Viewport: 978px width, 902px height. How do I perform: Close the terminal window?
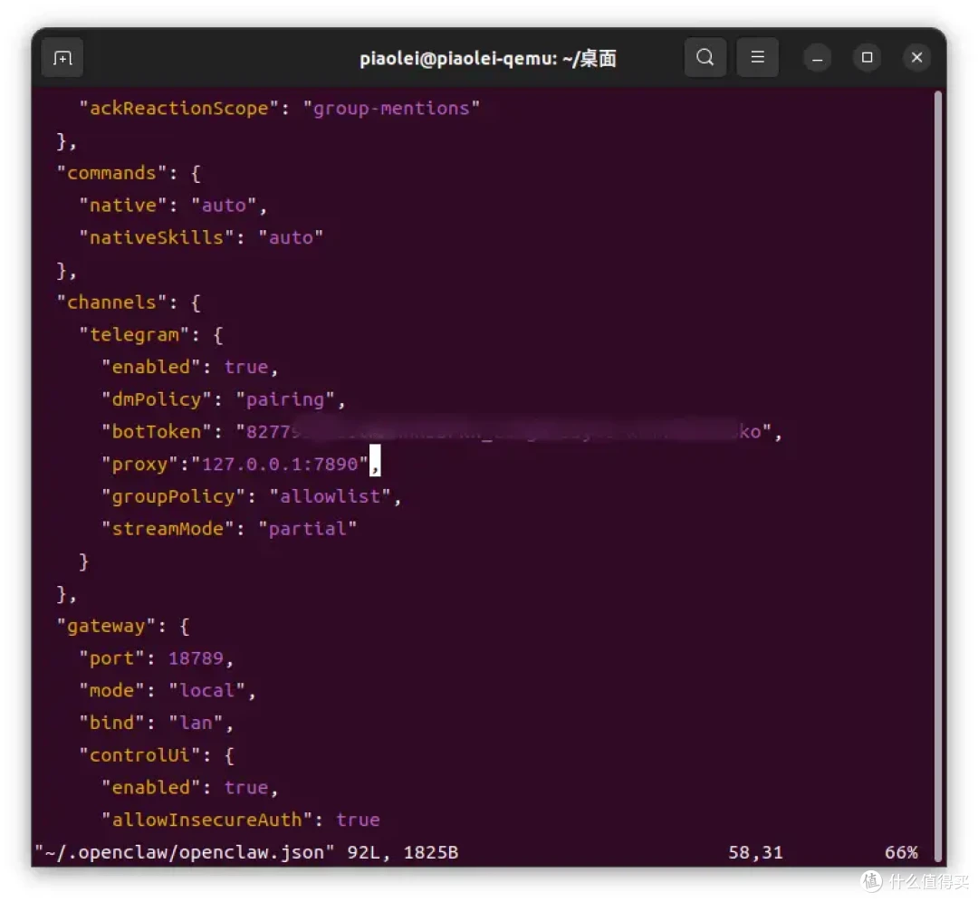tap(916, 58)
